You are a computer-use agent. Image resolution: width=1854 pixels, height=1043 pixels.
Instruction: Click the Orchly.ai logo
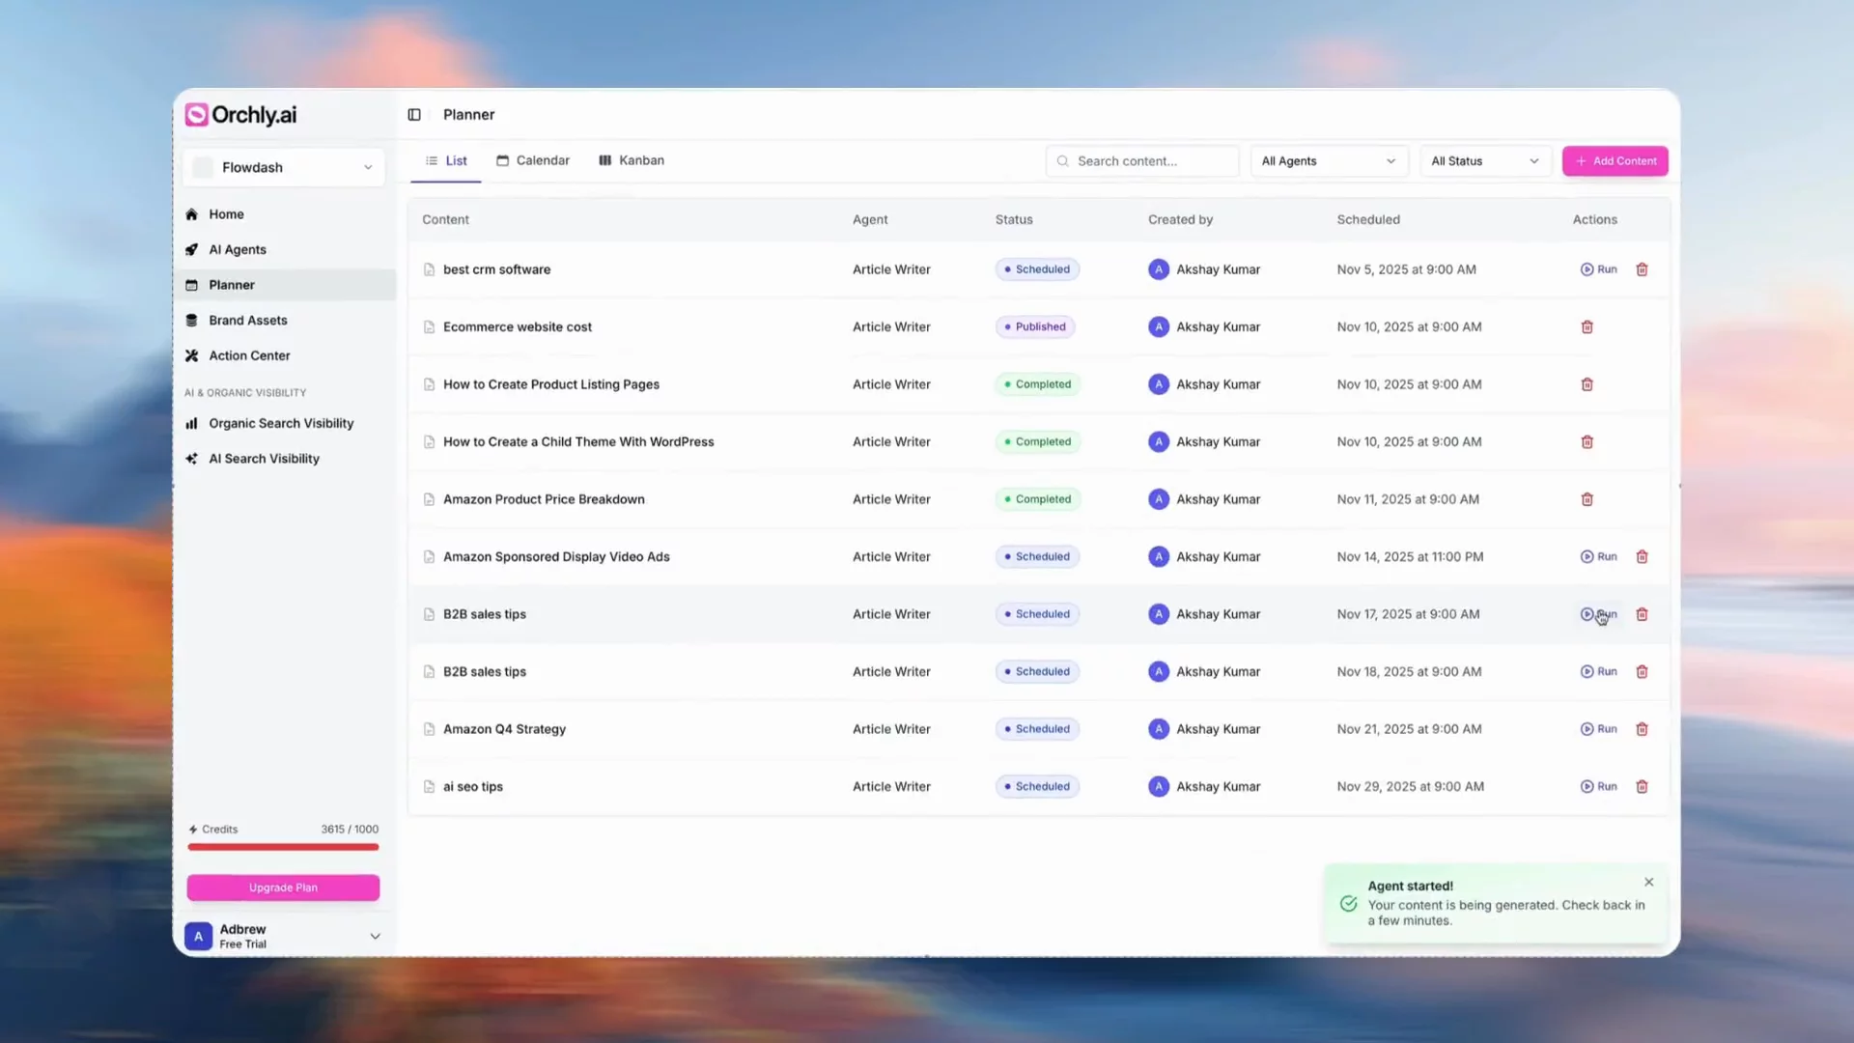click(x=241, y=115)
